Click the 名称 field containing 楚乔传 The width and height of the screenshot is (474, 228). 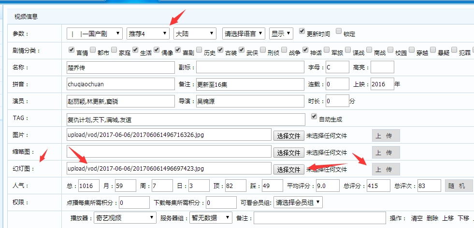120,67
